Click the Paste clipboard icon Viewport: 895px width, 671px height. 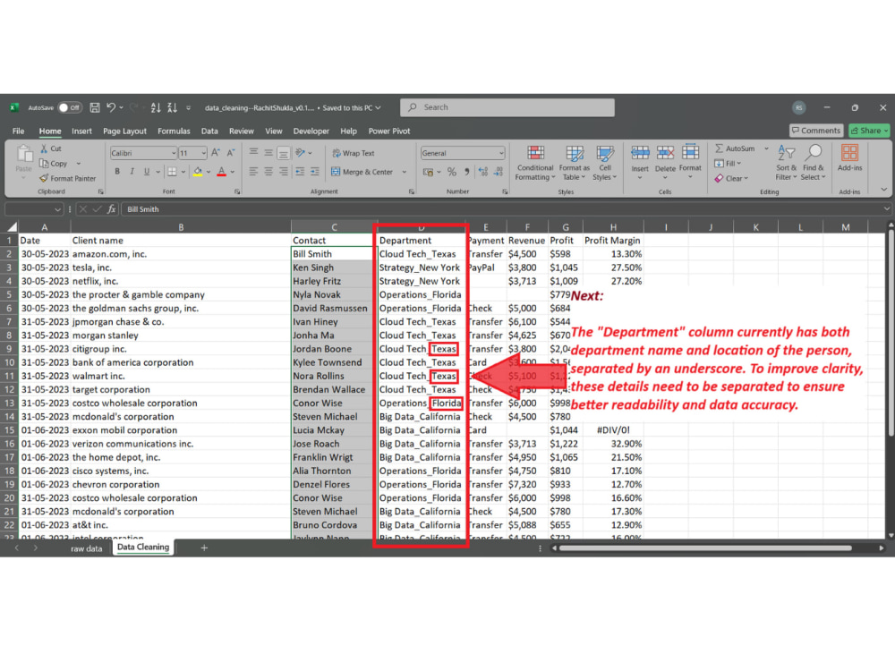(x=24, y=154)
